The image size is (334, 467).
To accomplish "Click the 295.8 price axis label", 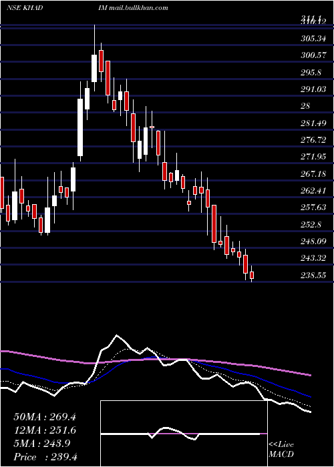I will coord(311,72).
